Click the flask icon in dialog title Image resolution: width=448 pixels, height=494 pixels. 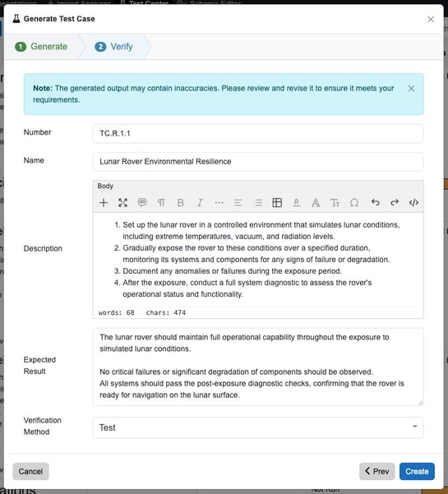tap(16, 19)
